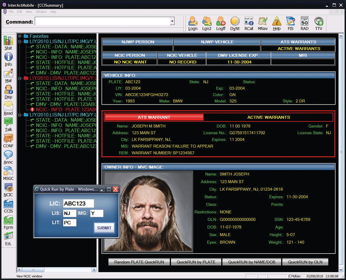Expand the Favorites tree folder
This screenshot has width=346, height=280.
20,36
